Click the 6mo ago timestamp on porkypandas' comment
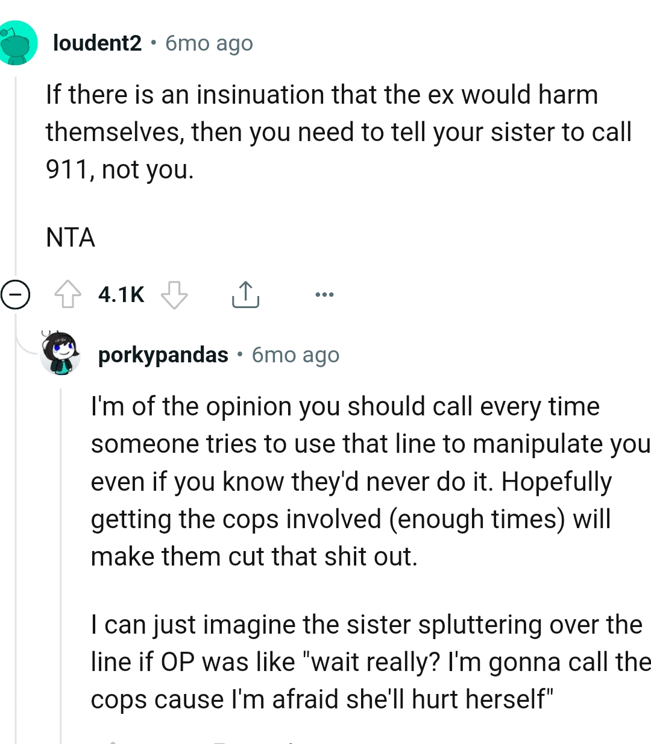Viewport: 651px width, 744px height. coord(295,355)
